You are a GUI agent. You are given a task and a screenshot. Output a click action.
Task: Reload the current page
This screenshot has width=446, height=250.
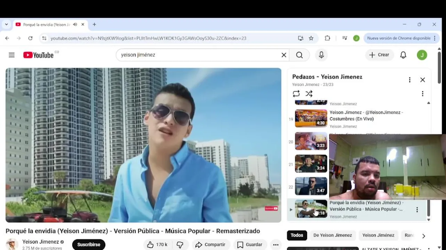[30, 38]
